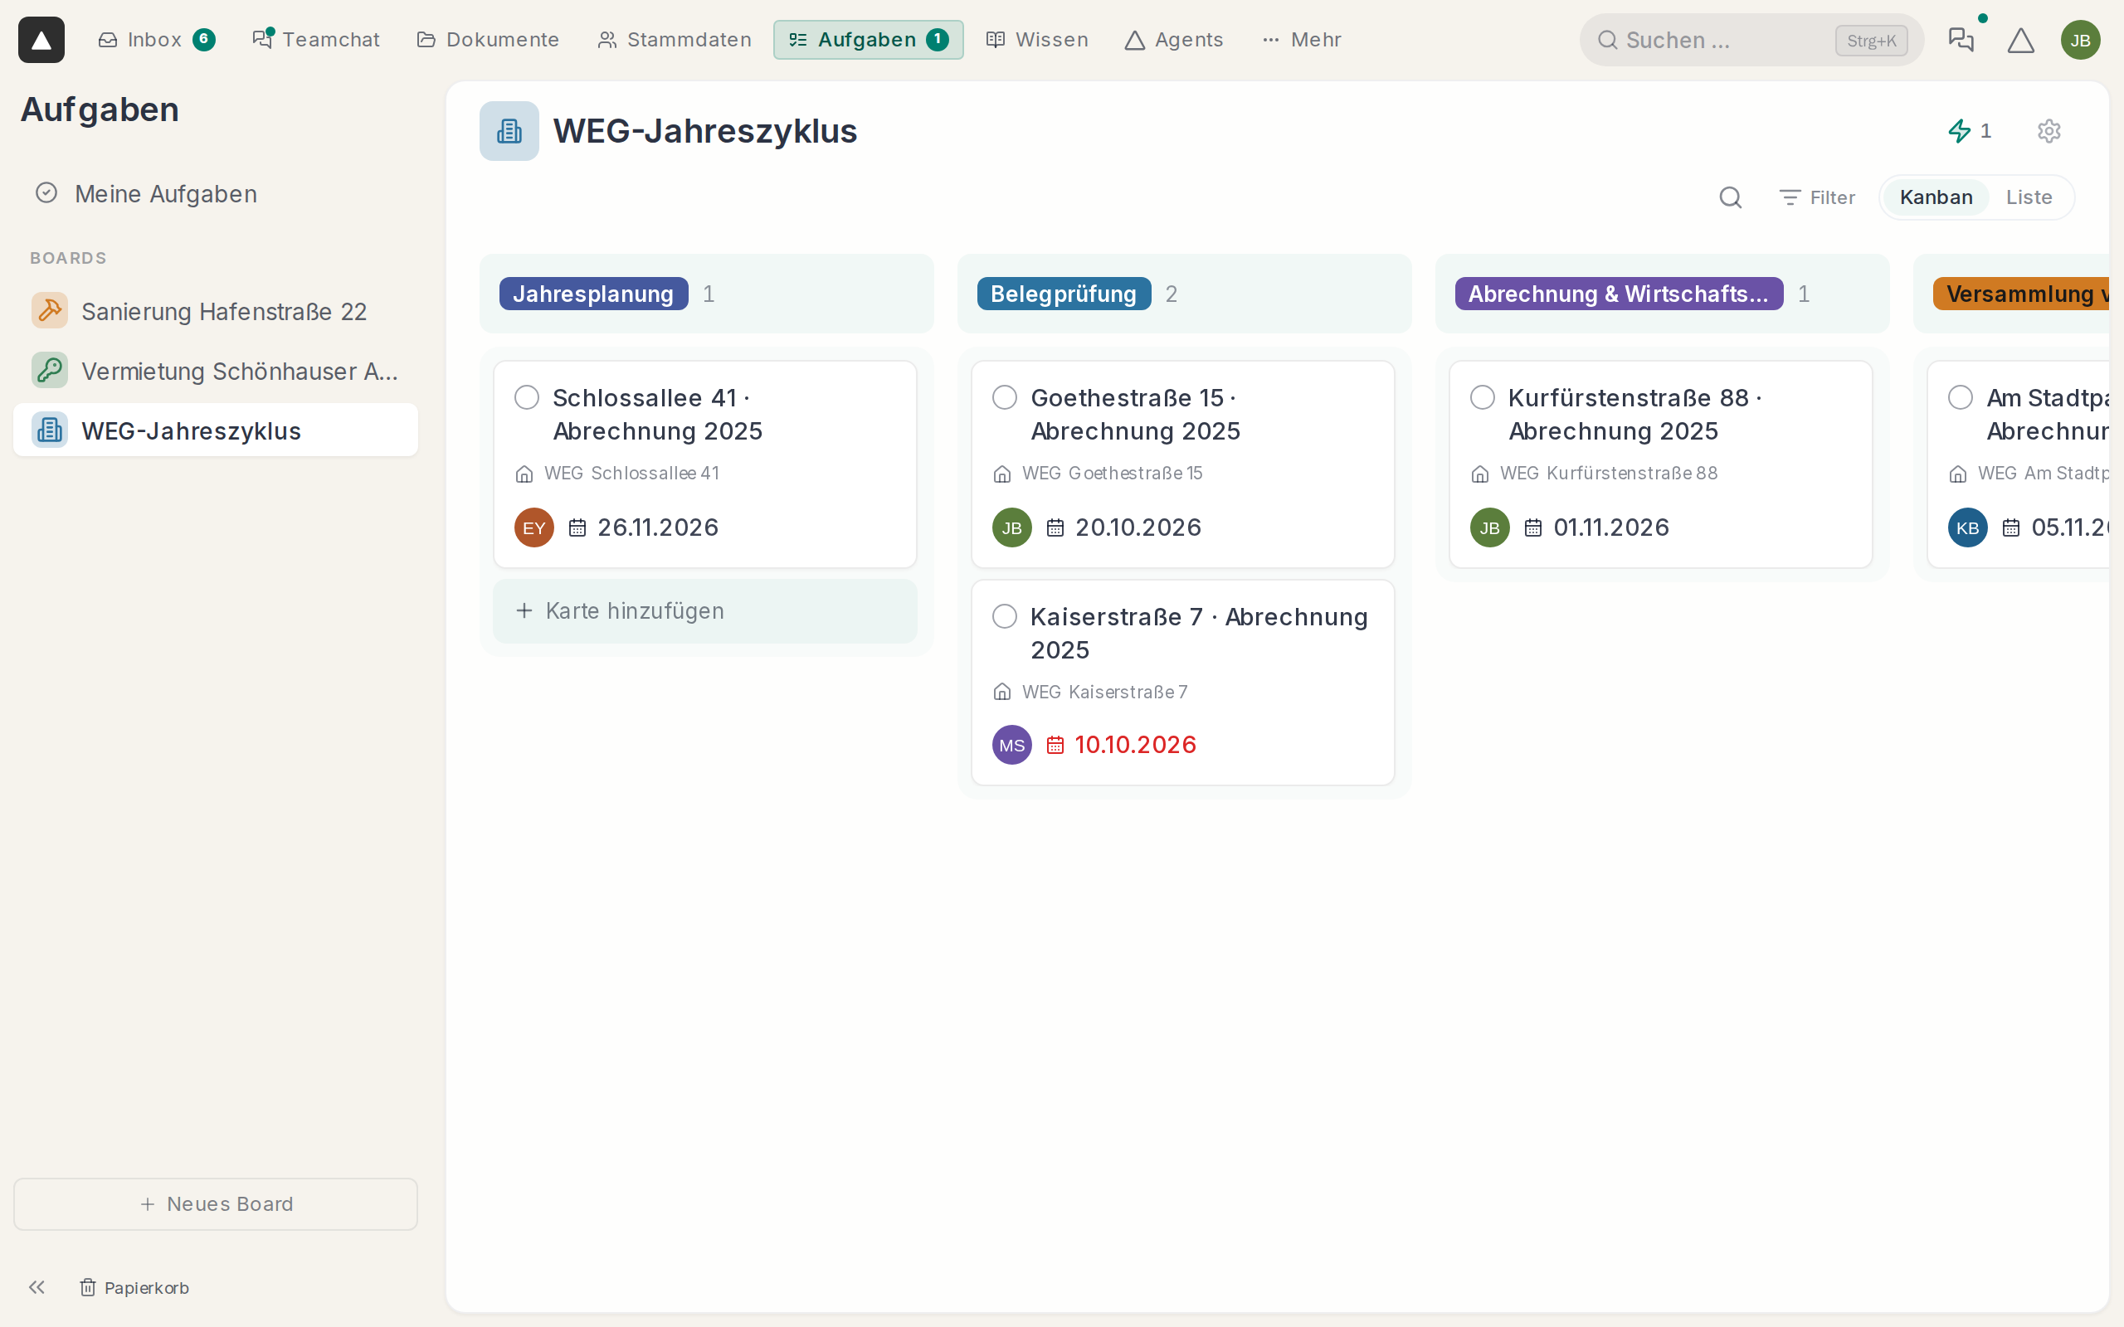Image resolution: width=2124 pixels, height=1327 pixels.
Task: Open the Wissen section
Action: click(x=1036, y=40)
